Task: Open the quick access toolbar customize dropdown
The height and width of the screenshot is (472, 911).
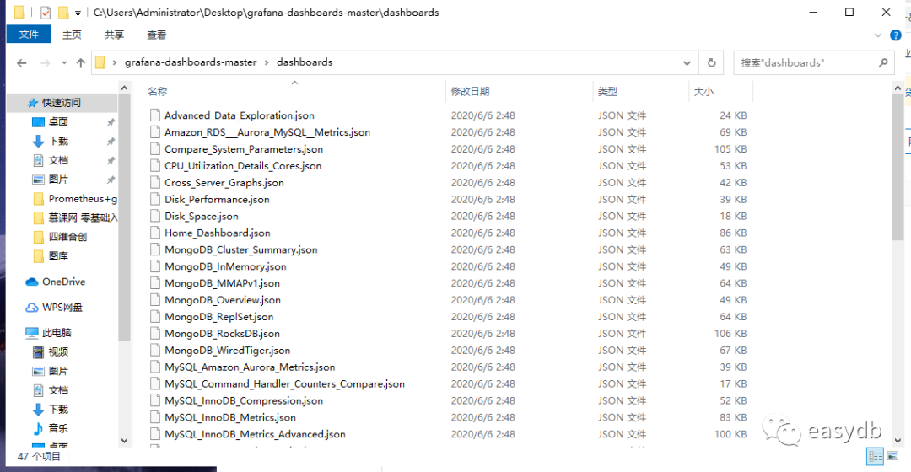Action: [x=78, y=13]
